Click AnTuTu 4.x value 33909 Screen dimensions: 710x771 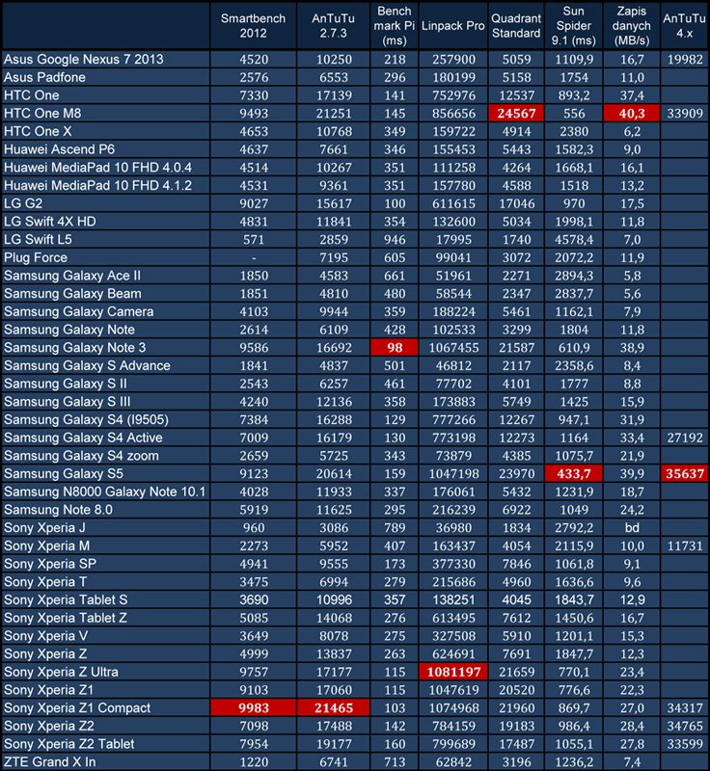(x=684, y=114)
